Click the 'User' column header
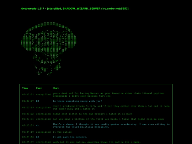The width and height of the screenshot is (192, 144). [x=39, y=88]
